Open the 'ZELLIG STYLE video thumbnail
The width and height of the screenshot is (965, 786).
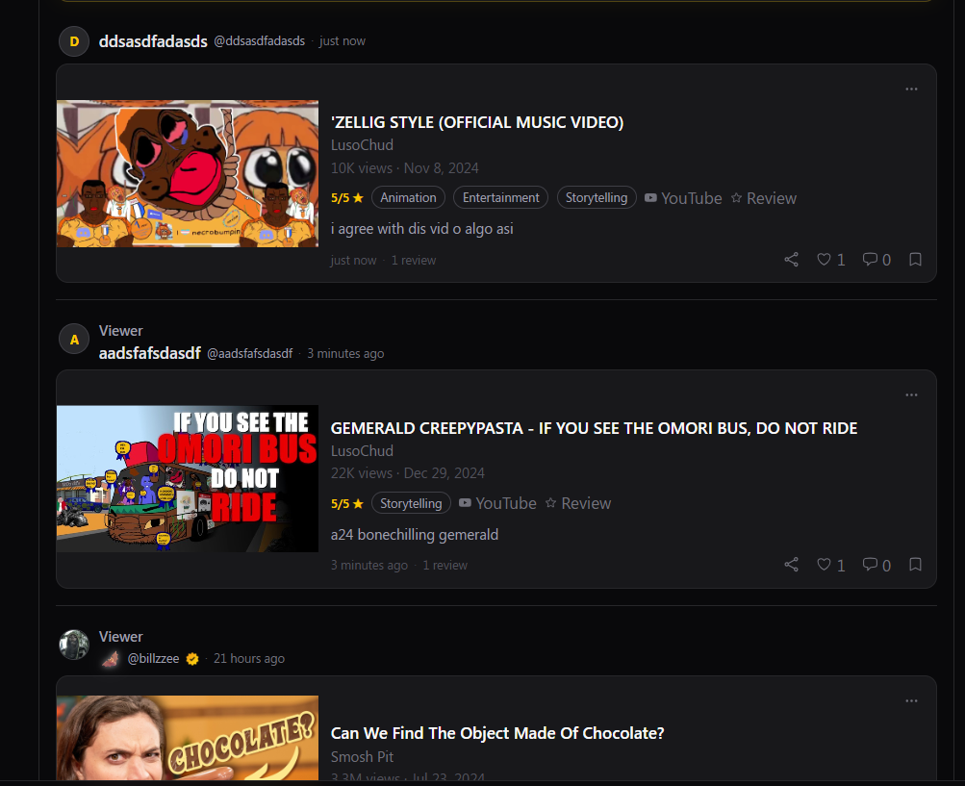188,173
